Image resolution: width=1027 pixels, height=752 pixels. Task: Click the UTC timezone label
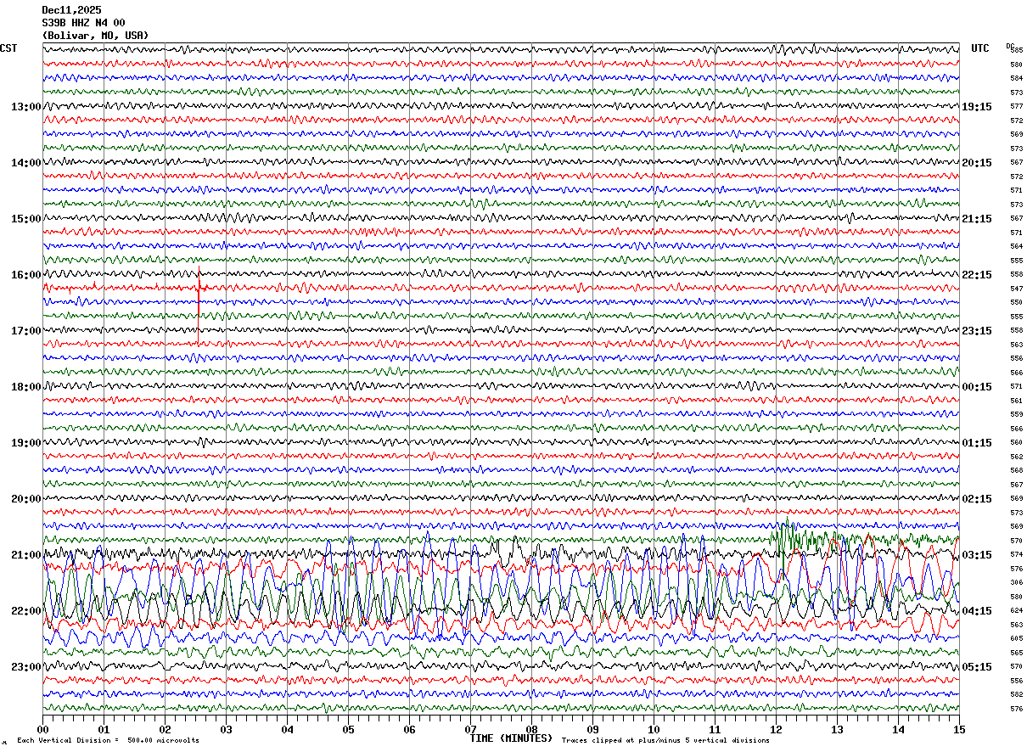point(980,48)
